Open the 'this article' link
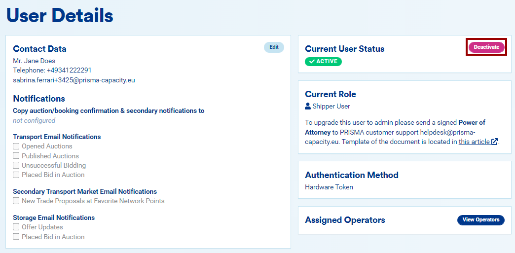This screenshot has height=253, width=515. click(x=474, y=142)
